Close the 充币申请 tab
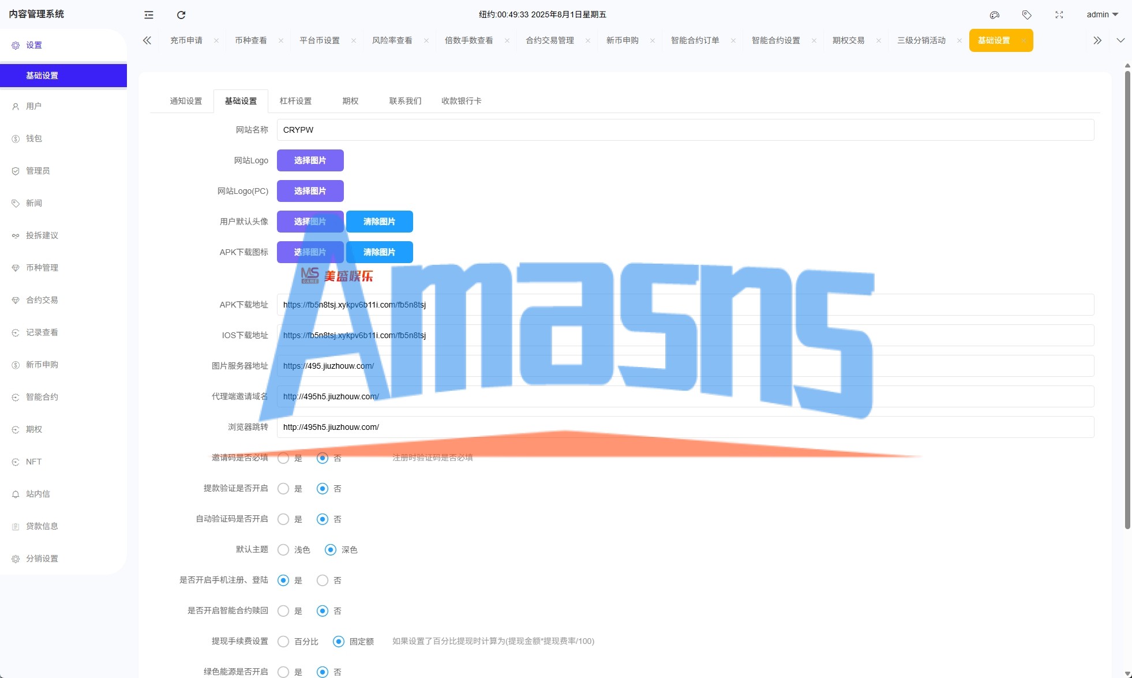This screenshot has width=1132, height=678. tap(216, 40)
